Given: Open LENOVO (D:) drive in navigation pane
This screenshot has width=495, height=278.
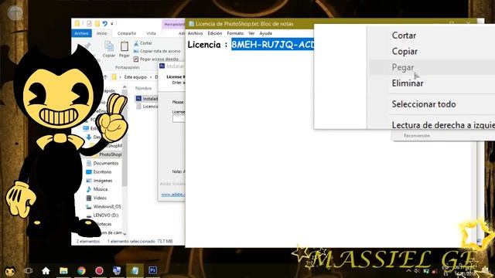Looking at the screenshot, I should point(102,215).
